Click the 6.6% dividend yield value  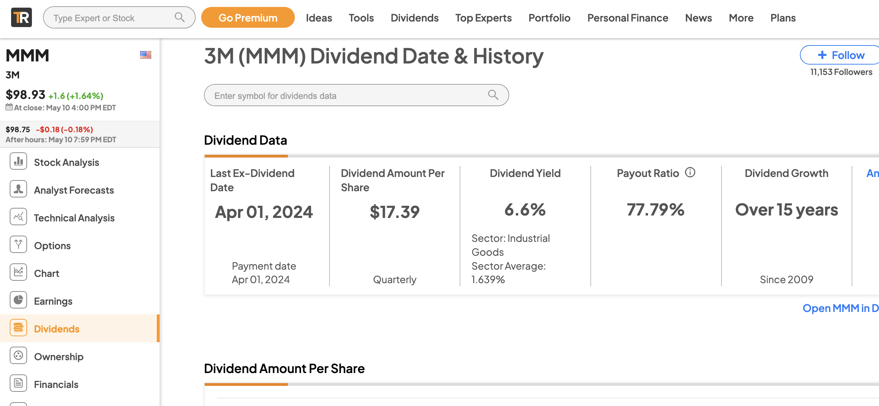525,210
